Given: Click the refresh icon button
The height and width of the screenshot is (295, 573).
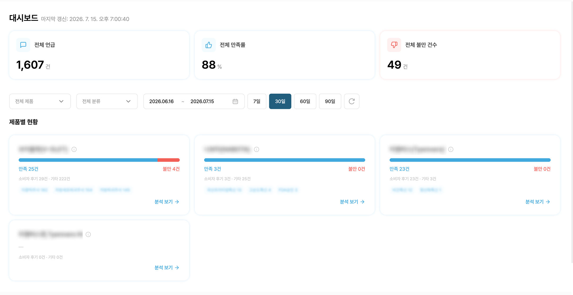Looking at the screenshot, I should [351, 101].
